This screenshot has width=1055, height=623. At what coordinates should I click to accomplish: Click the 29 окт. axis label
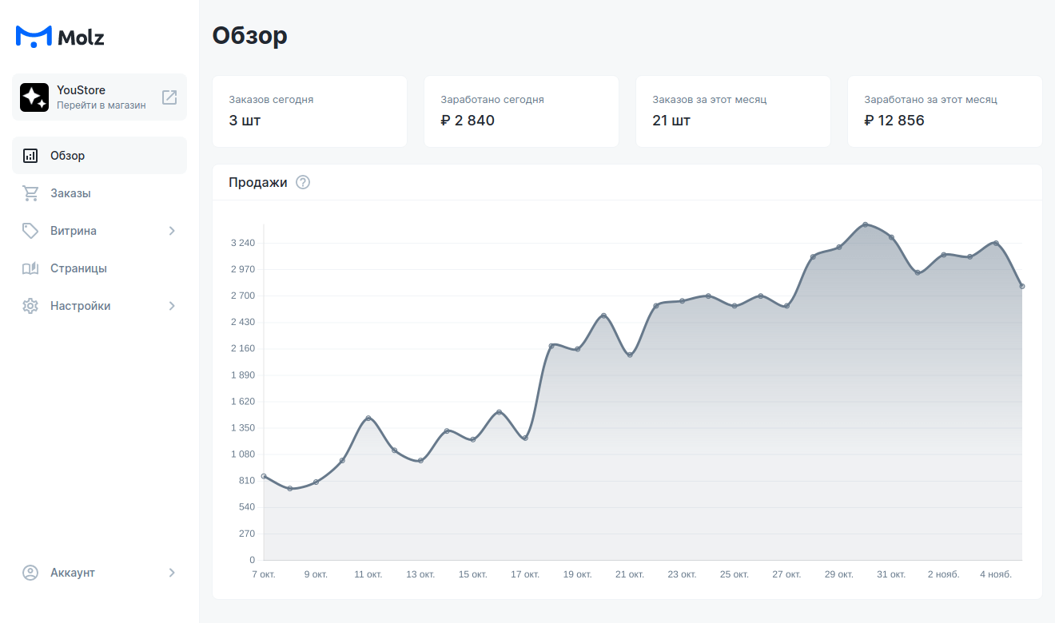(x=839, y=574)
